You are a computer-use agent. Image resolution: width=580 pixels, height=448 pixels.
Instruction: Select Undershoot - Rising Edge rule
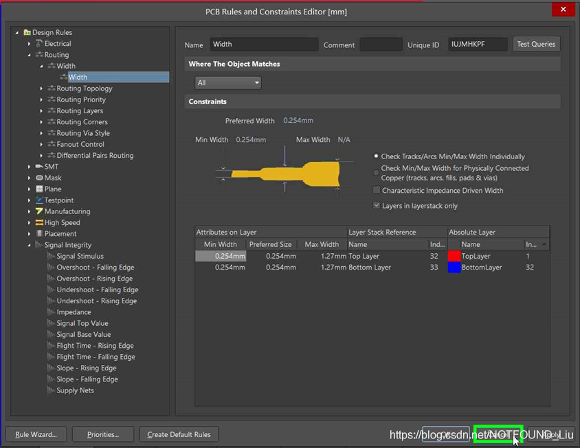(x=96, y=301)
